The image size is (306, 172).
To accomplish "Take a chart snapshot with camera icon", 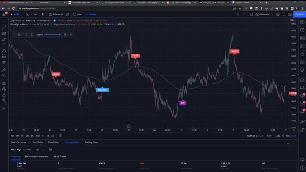I will [x=290, y=14].
